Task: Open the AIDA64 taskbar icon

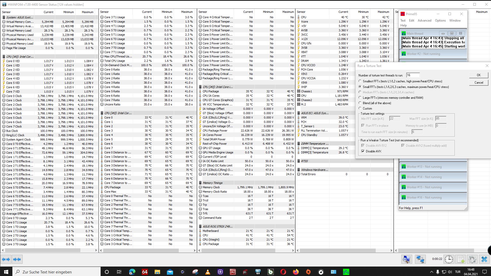Action: pos(145,272)
